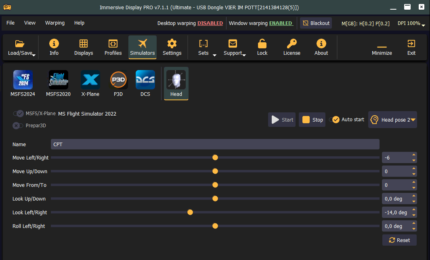Expand the DPI 100% dropdown
Viewport: 430px width, 260px height.
423,25
